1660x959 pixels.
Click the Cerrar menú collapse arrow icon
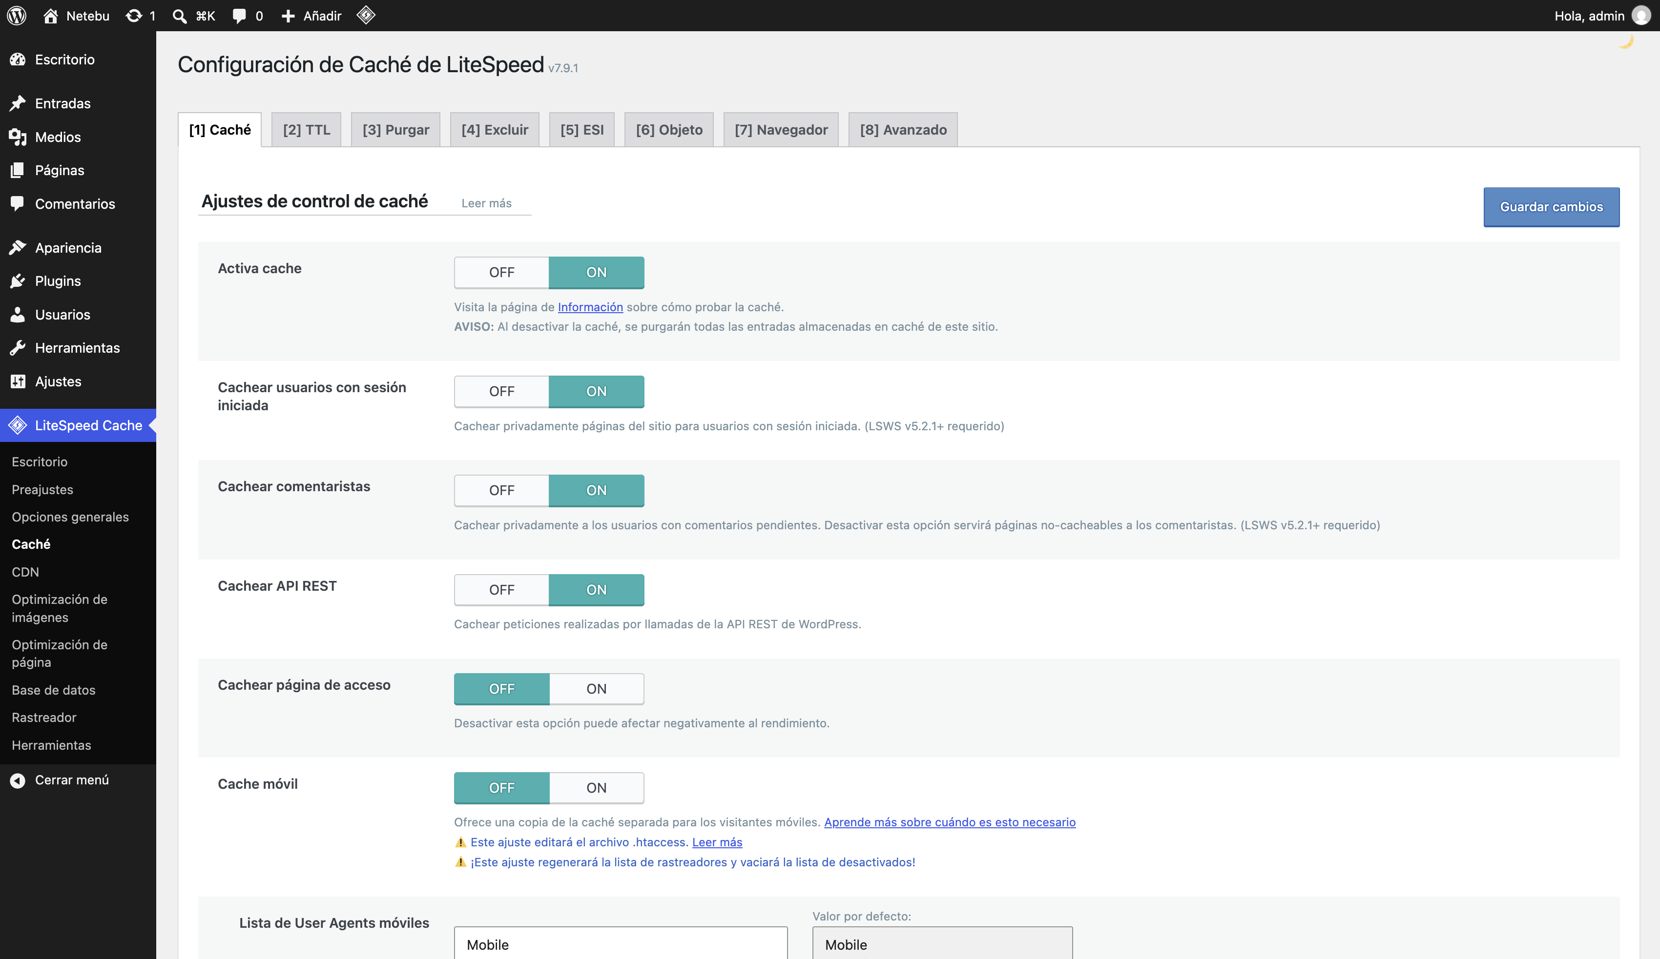point(18,780)
